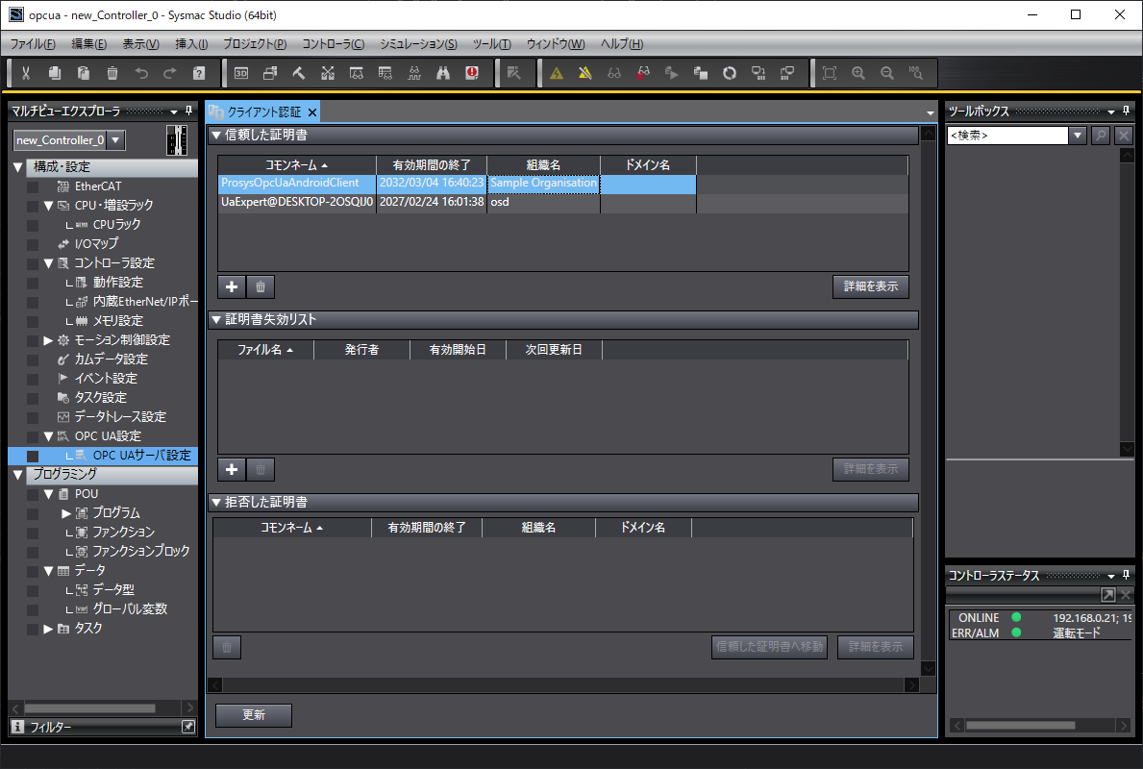The height and width of the screenshot is (769, 1143).
Task: Click the build hammer toolbar icon
Action: [x=299, y=73]
